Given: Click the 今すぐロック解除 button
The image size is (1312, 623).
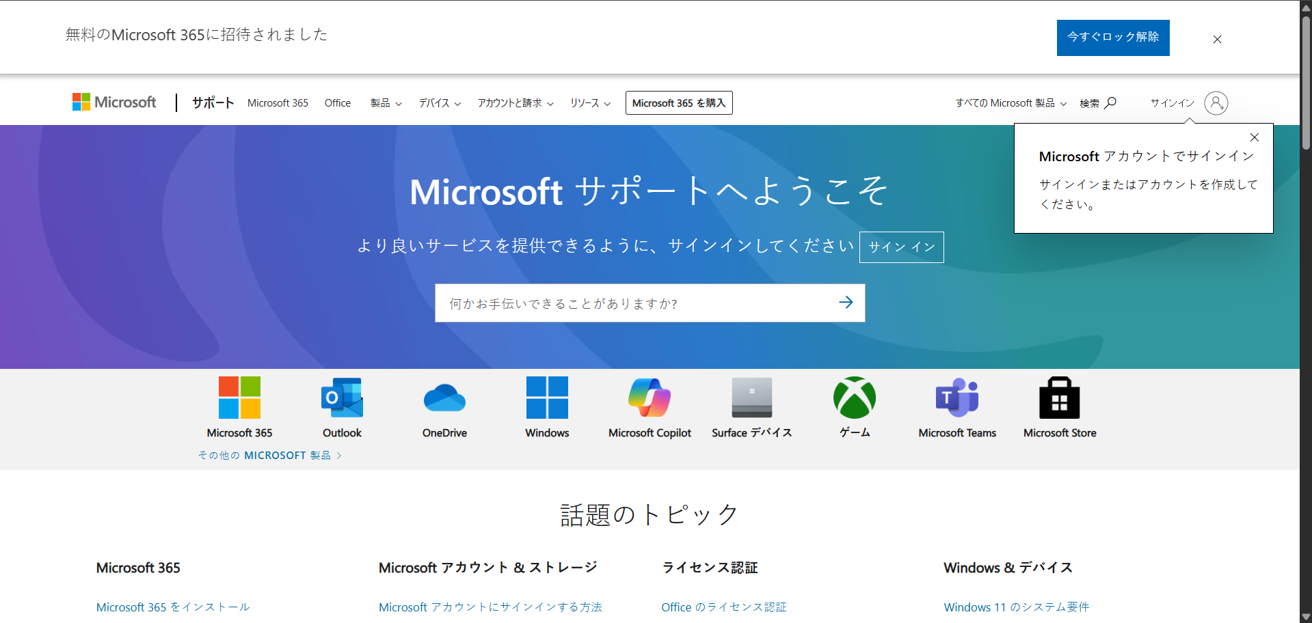Looking at the screenshot, I should (1112, 38).
